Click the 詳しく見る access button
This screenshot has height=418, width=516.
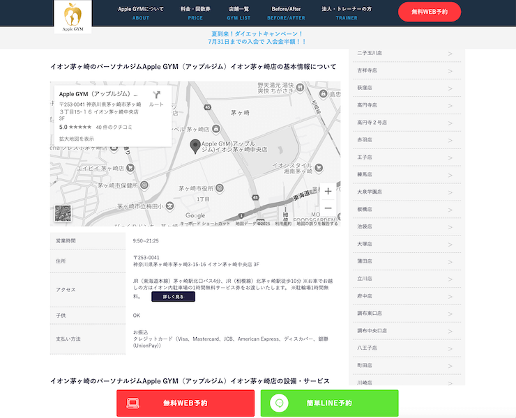coord(173,297)
